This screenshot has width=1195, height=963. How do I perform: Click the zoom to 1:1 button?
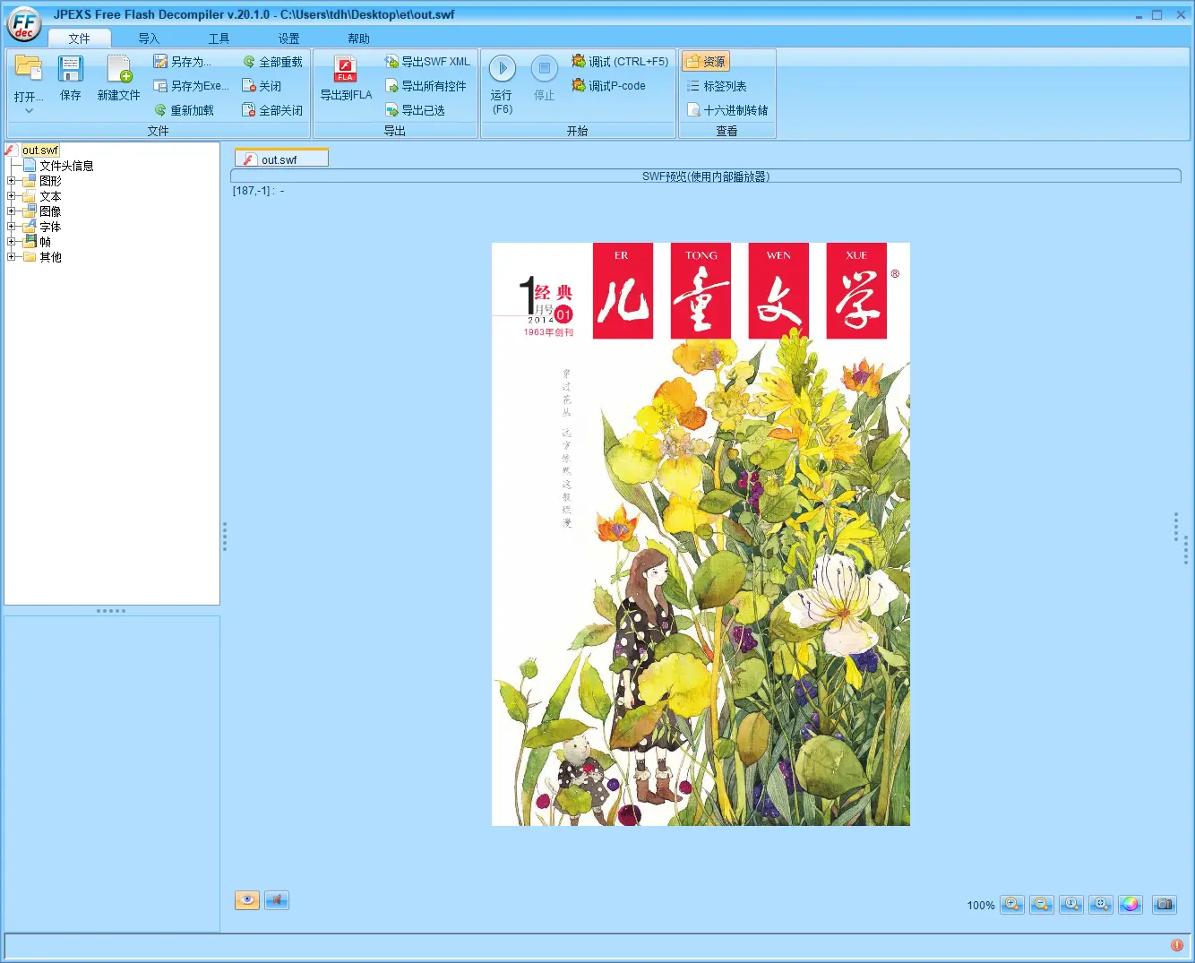1071,905
